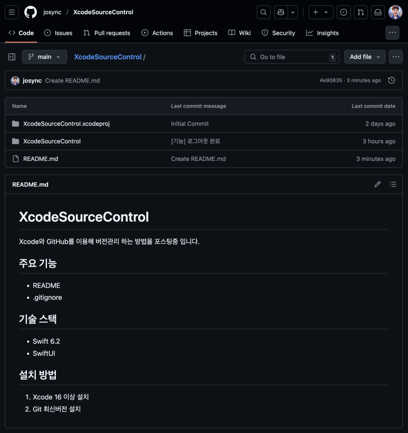Click the README.md panel header title

click(30, 184)
